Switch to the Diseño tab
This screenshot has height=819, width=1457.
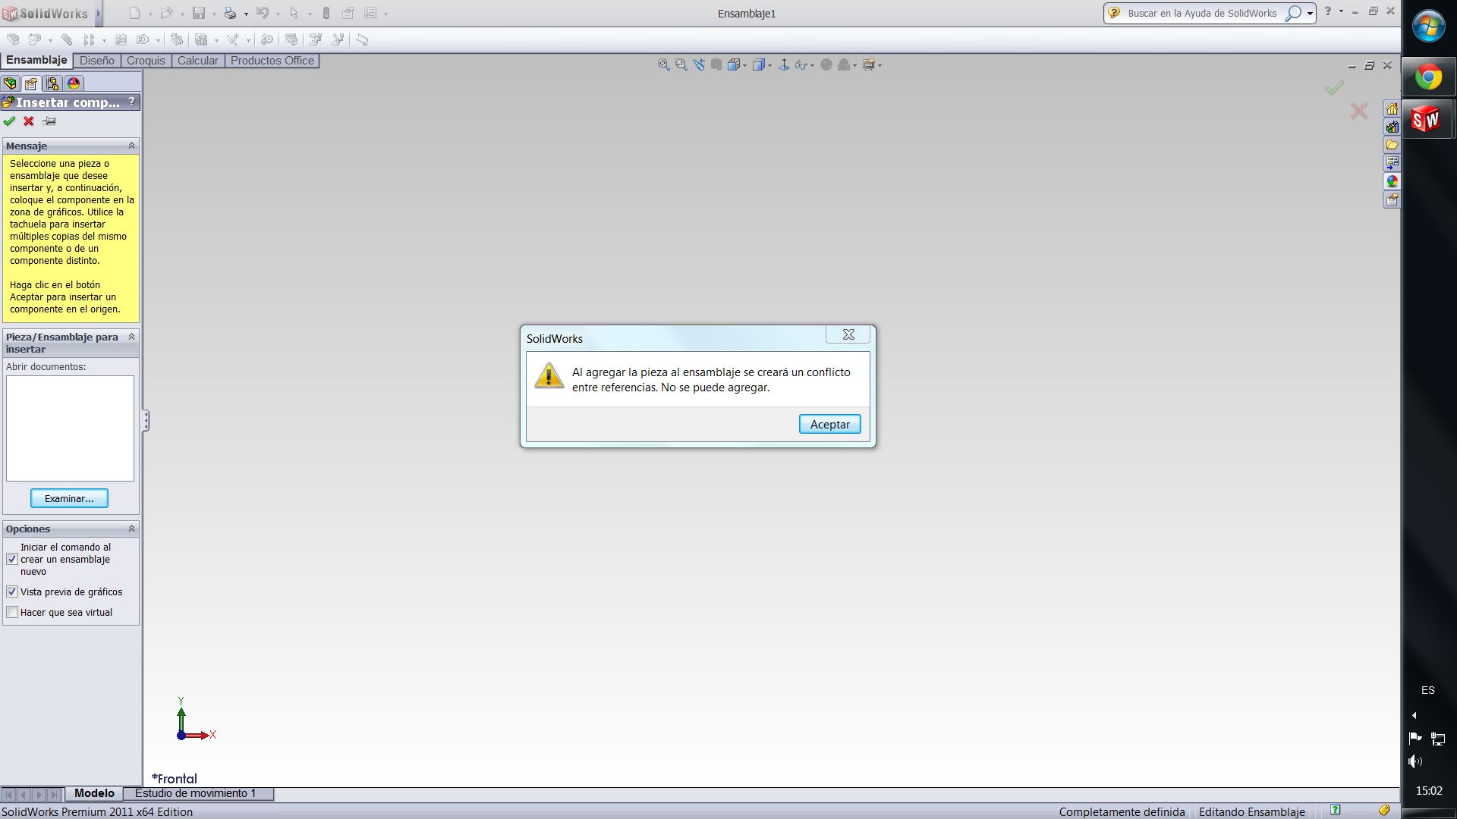tap(97, 61)
